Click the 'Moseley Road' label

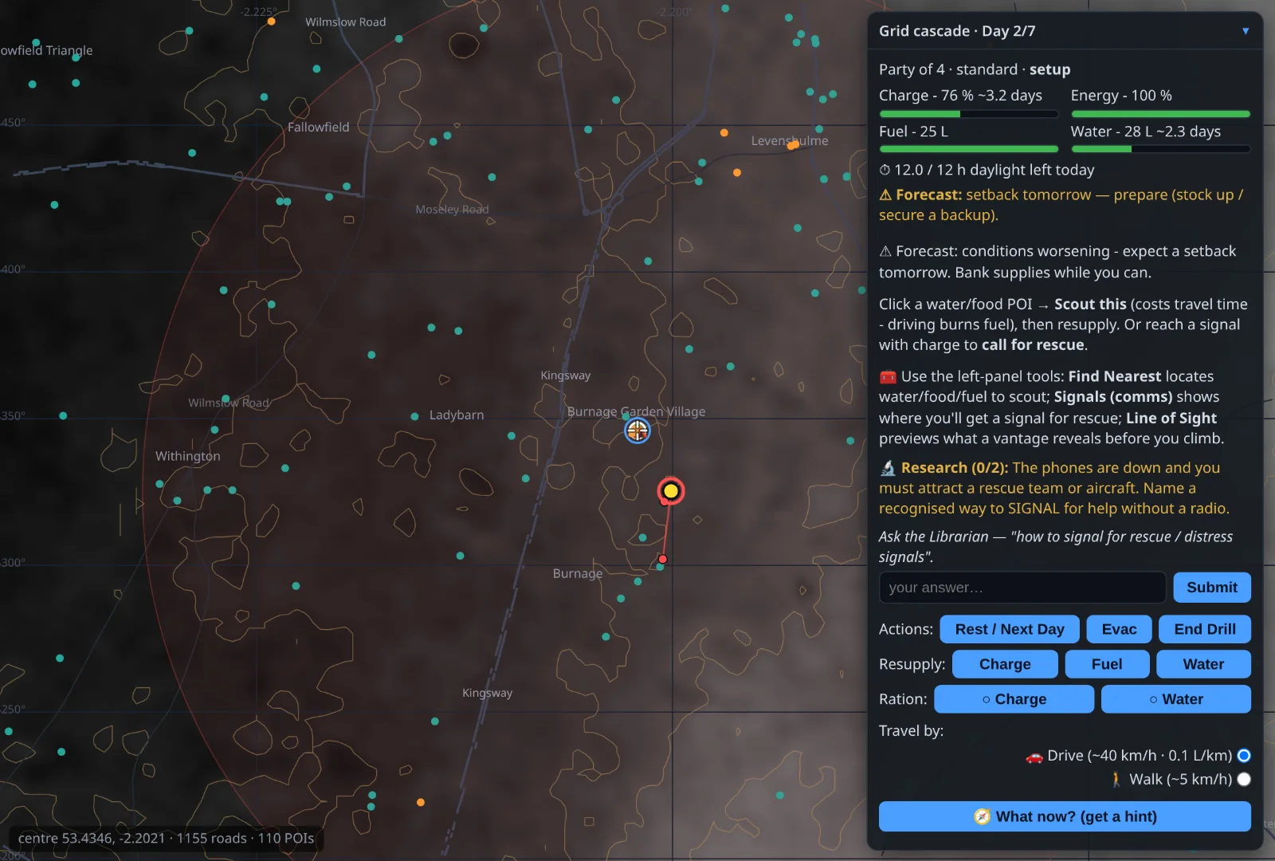pyautogui.click(x=452, y=209)
